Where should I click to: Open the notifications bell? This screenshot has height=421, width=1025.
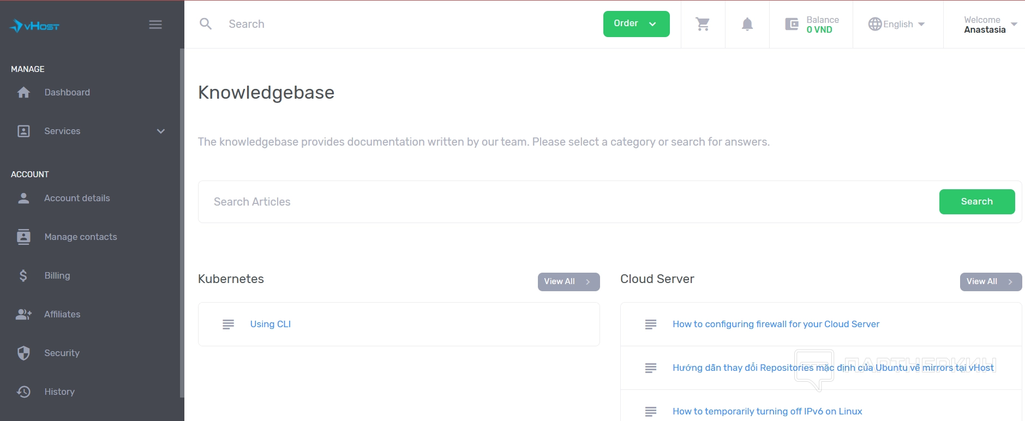pyautogui.click(x=747, y=24)
